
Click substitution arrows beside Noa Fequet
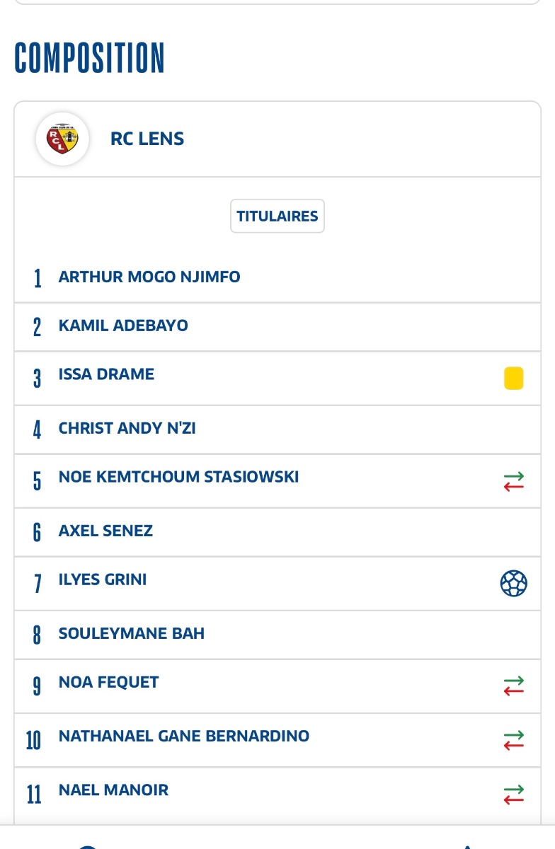(x=513, y=686)
